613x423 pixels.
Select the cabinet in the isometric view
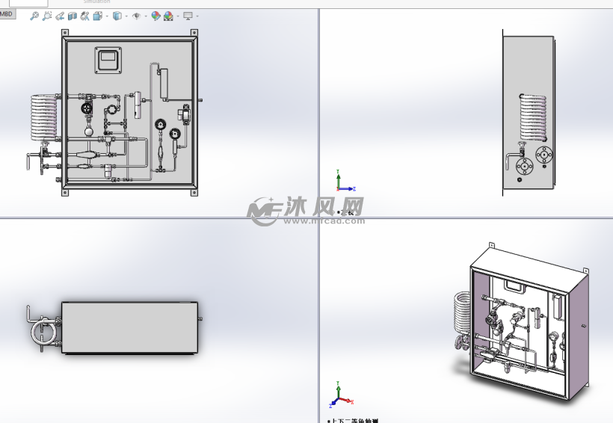530,324
